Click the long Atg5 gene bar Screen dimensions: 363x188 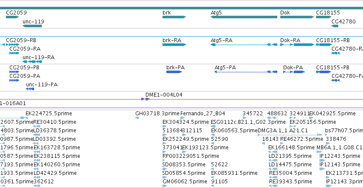[x=244, y=17]
